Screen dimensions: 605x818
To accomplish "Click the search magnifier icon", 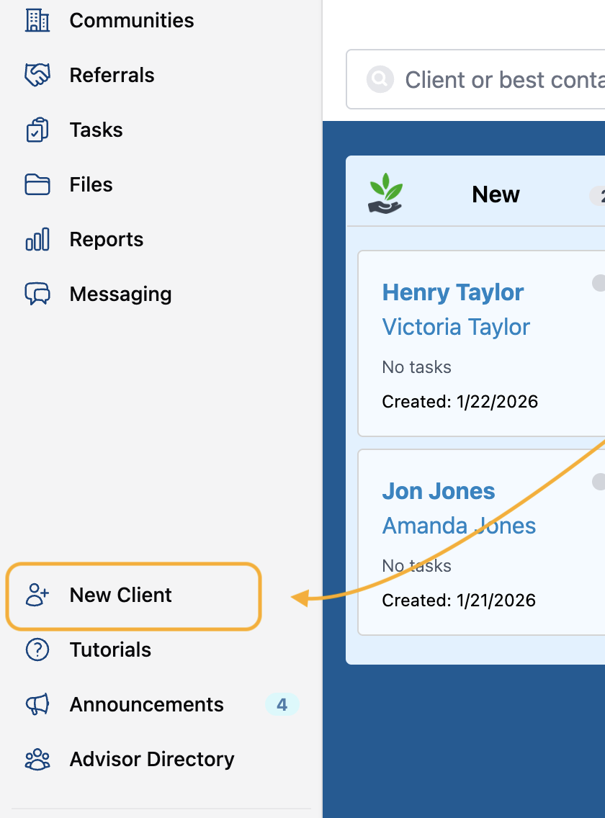I will [380, 79].
